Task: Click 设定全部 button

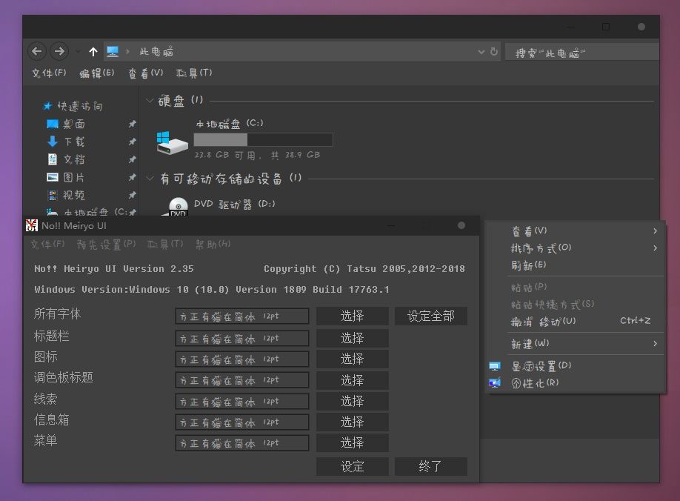Action: 430,316
